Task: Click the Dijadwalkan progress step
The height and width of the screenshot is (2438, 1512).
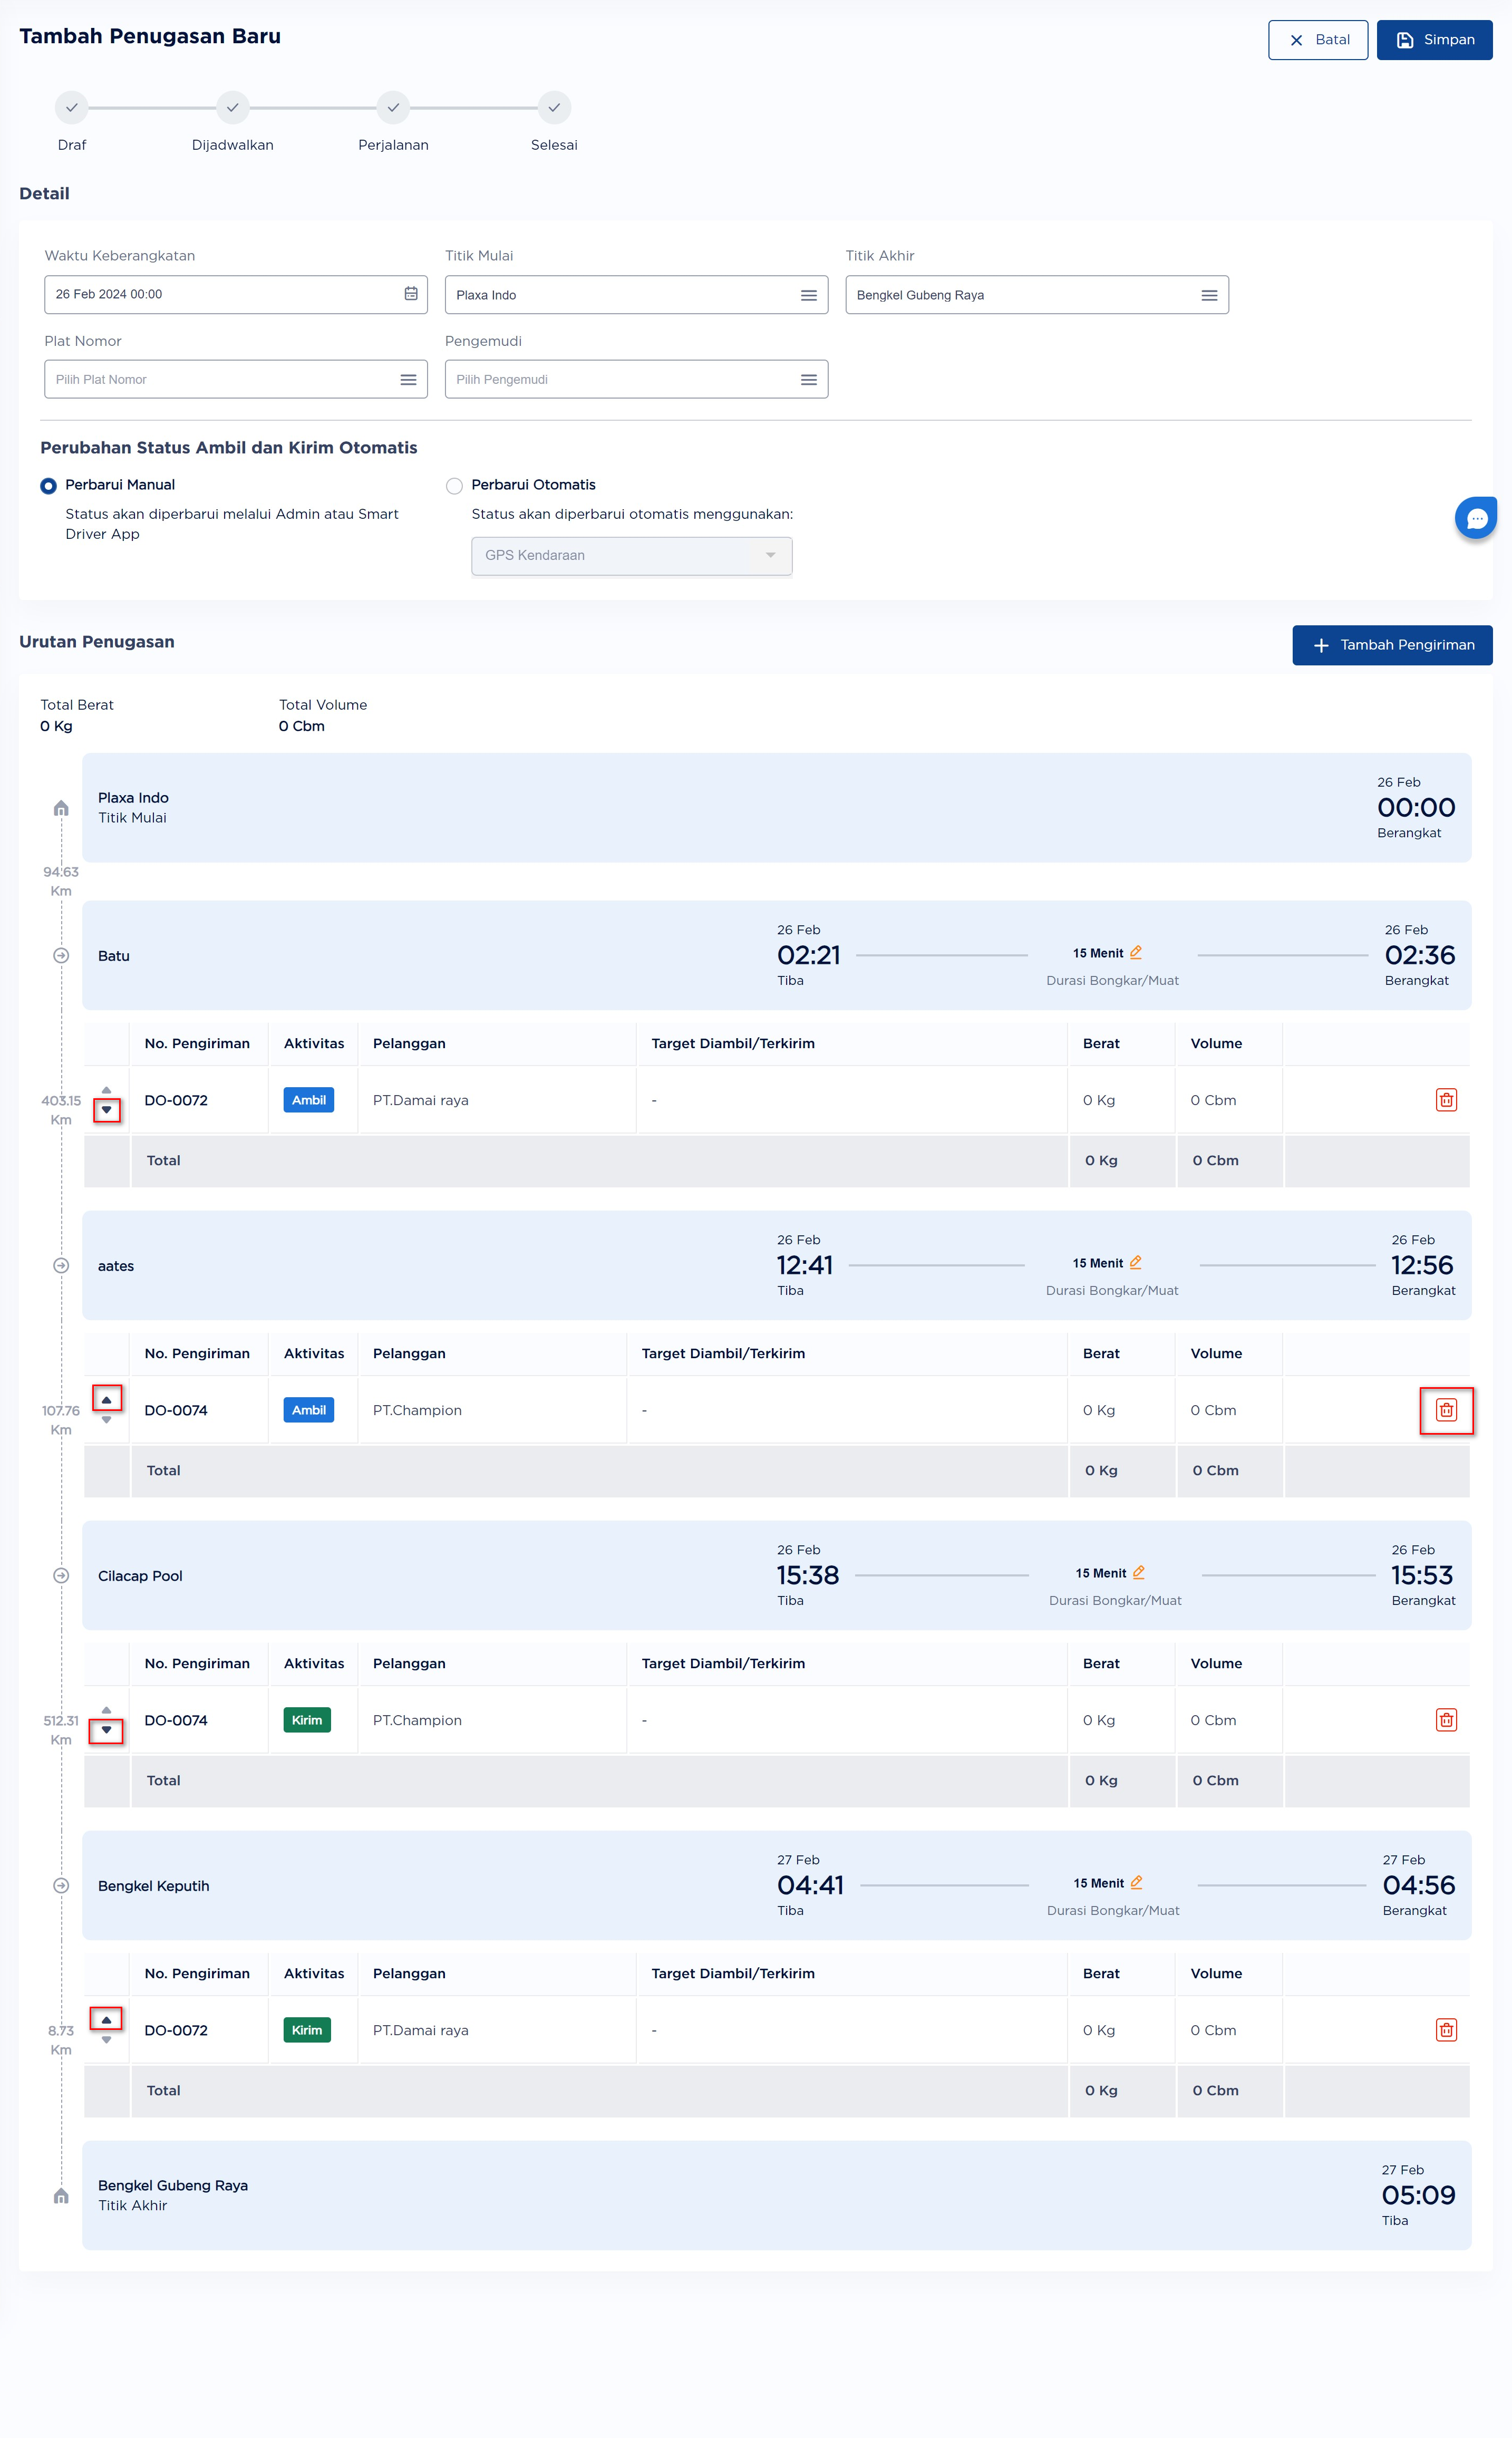Action: pos(232,108)
